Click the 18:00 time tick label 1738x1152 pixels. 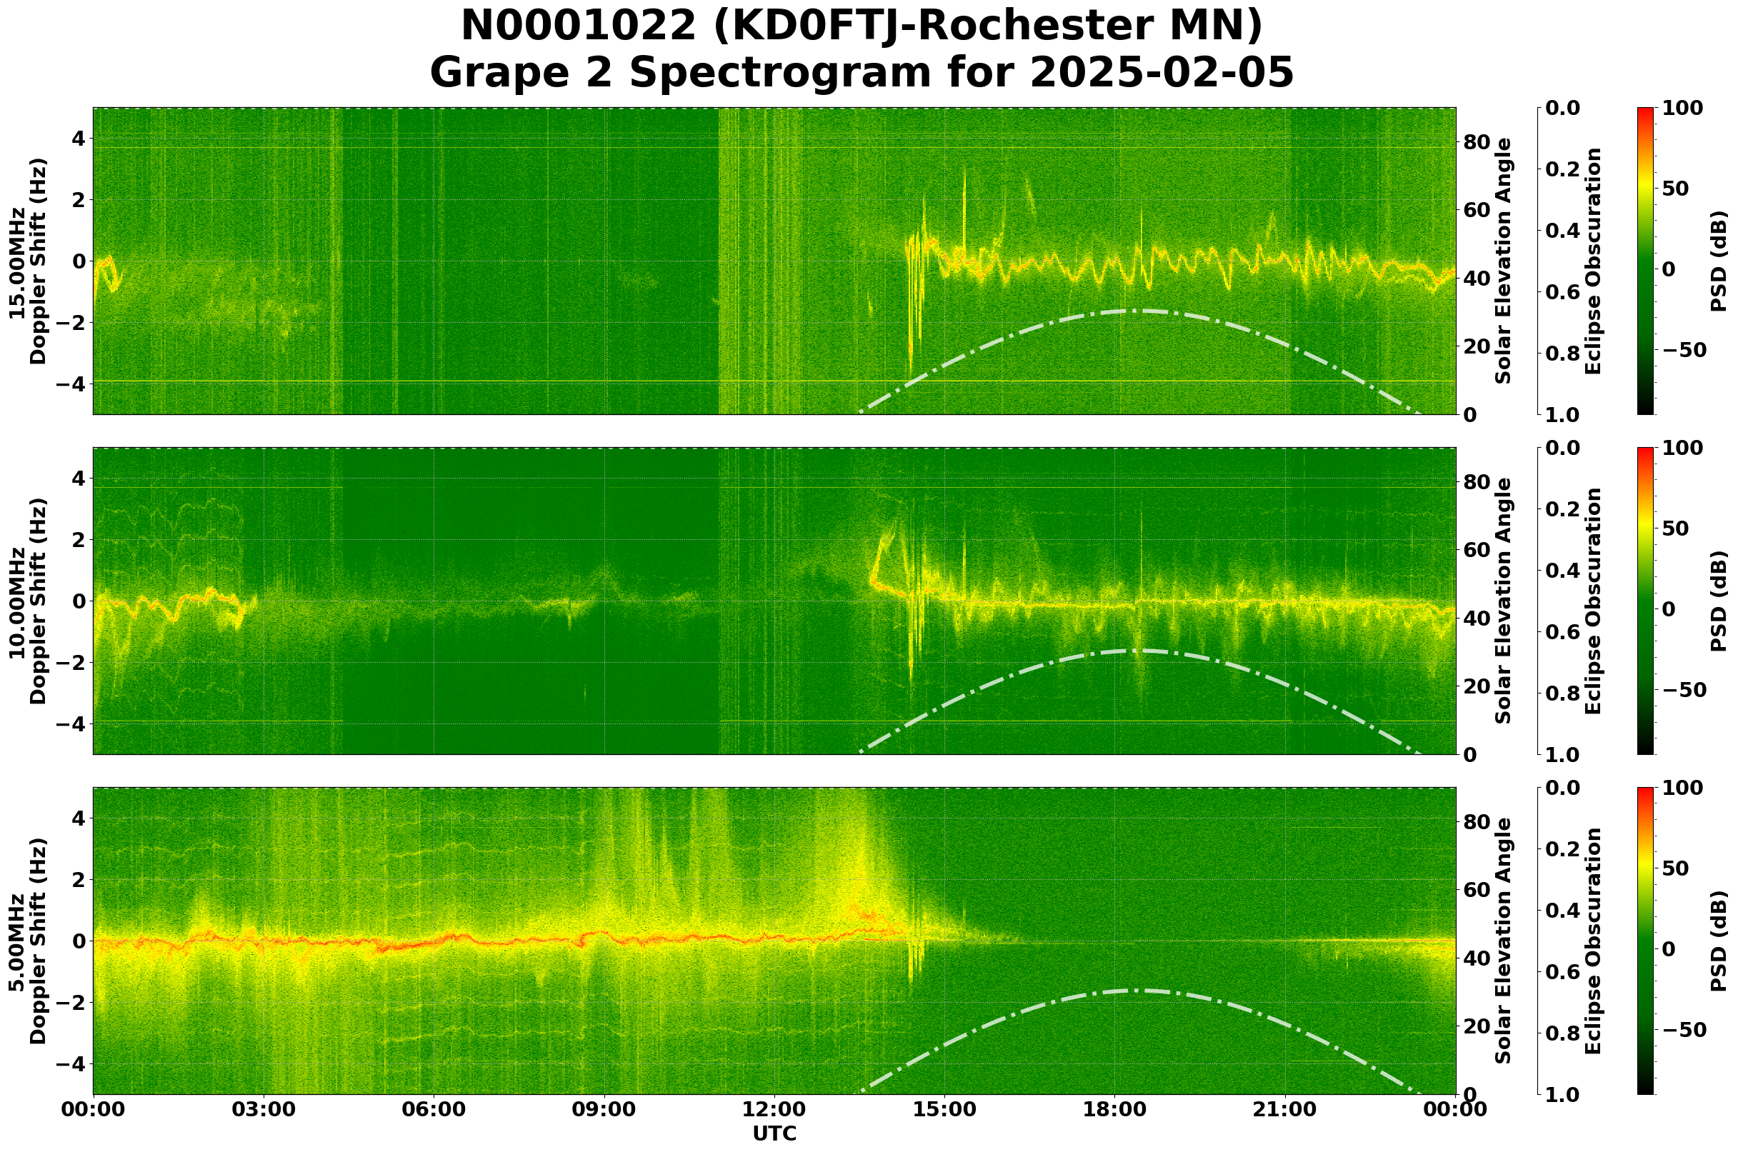(1115, 1109)
